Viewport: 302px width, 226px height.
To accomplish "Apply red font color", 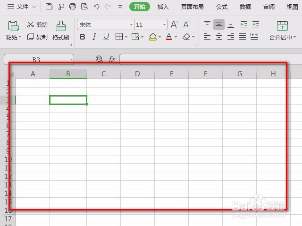I will 169,37.
